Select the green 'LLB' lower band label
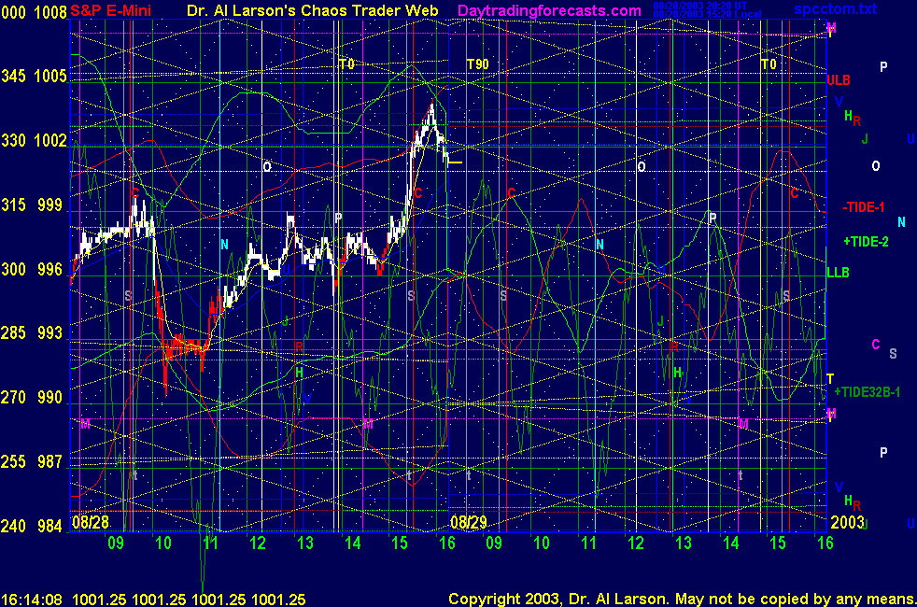The image size is (917, 607). 838,272
